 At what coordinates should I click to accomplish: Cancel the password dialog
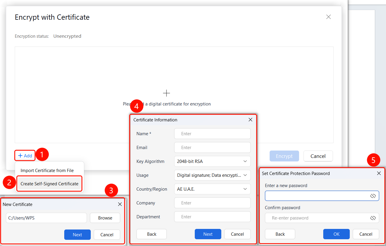coord(366,234)
